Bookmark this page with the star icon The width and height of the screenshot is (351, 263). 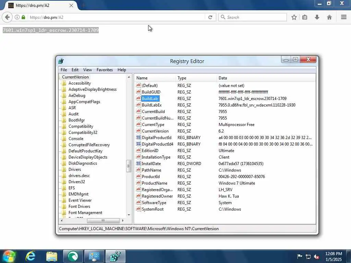[x=294, y=17]
